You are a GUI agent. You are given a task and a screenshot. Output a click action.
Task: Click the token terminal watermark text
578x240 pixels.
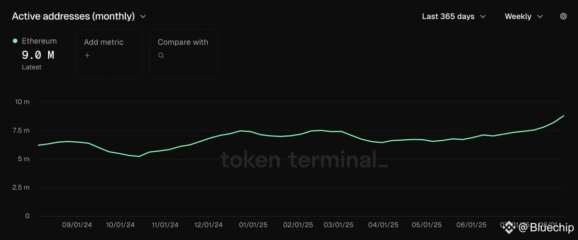click(304, 160)
